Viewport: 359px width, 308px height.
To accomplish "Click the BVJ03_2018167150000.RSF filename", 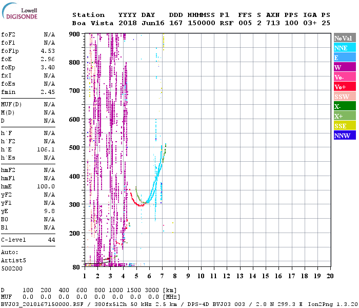I will (43, 304).
